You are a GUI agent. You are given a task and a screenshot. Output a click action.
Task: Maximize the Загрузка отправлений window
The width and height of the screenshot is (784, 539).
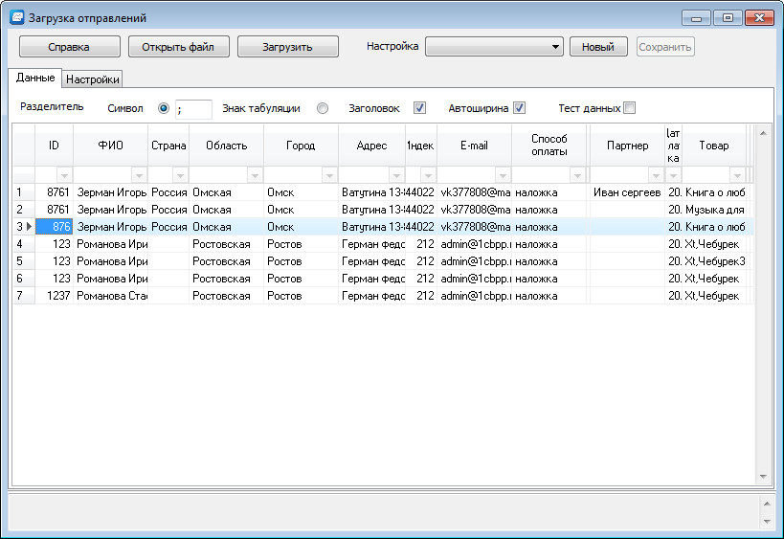point(728,18)
